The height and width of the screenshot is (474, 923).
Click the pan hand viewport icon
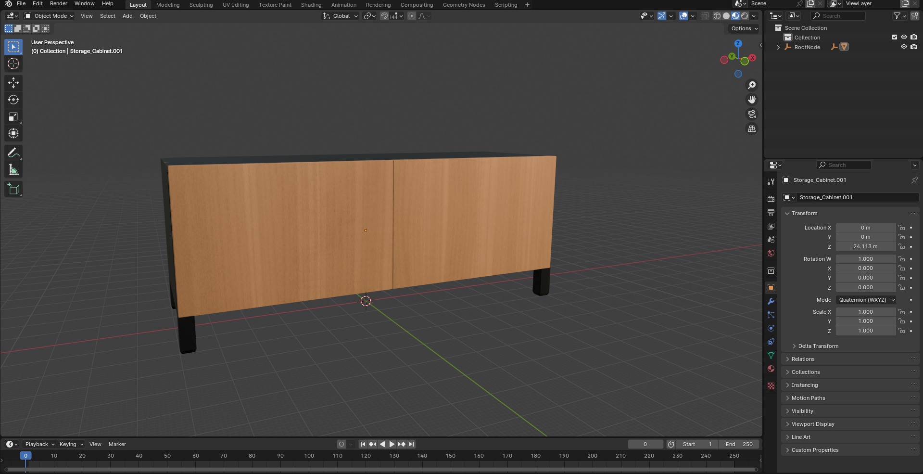[x=752, y=100]
